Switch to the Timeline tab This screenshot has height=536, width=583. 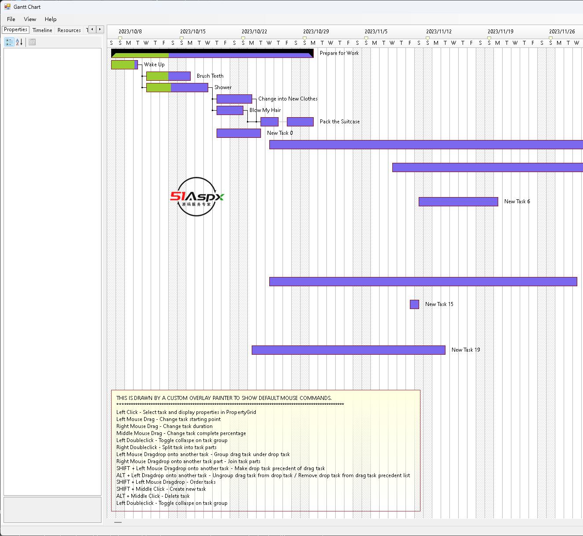(x=42, y=30)
